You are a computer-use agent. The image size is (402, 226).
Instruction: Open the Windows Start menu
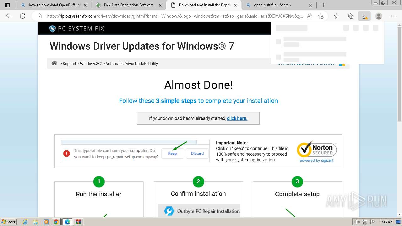tap(9, 222)
